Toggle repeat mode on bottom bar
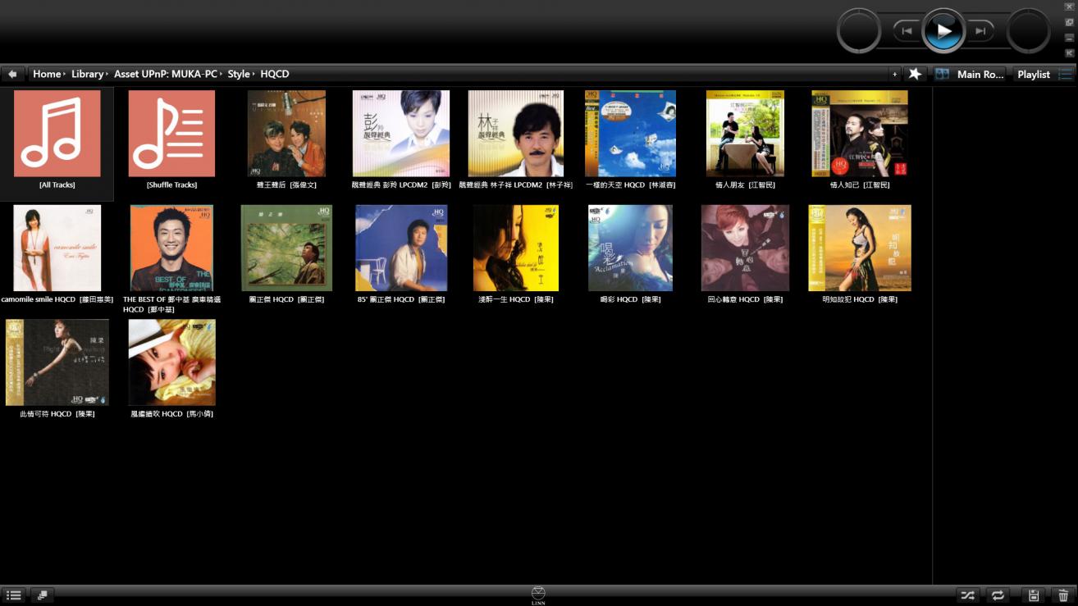Viewport: 1078px width, 606px height. (x=998, y=595)
